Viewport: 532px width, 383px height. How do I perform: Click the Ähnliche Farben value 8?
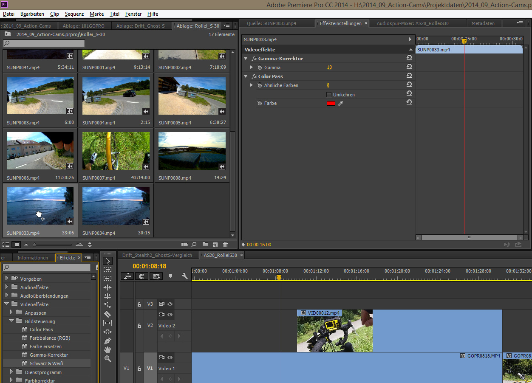pos(328,85)
